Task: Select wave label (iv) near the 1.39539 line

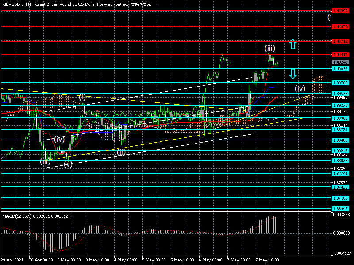Action: 300,88
